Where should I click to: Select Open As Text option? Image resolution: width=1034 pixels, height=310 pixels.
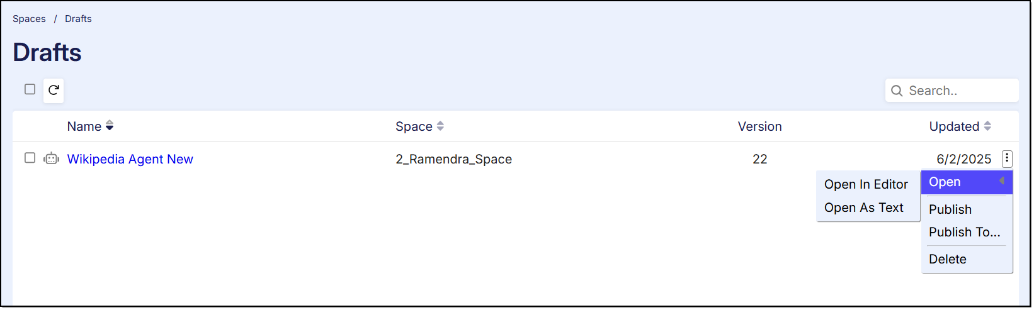click(x=863, y=208)
